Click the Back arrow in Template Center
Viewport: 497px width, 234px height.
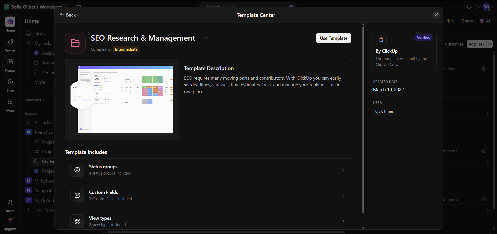coord(67,15)
